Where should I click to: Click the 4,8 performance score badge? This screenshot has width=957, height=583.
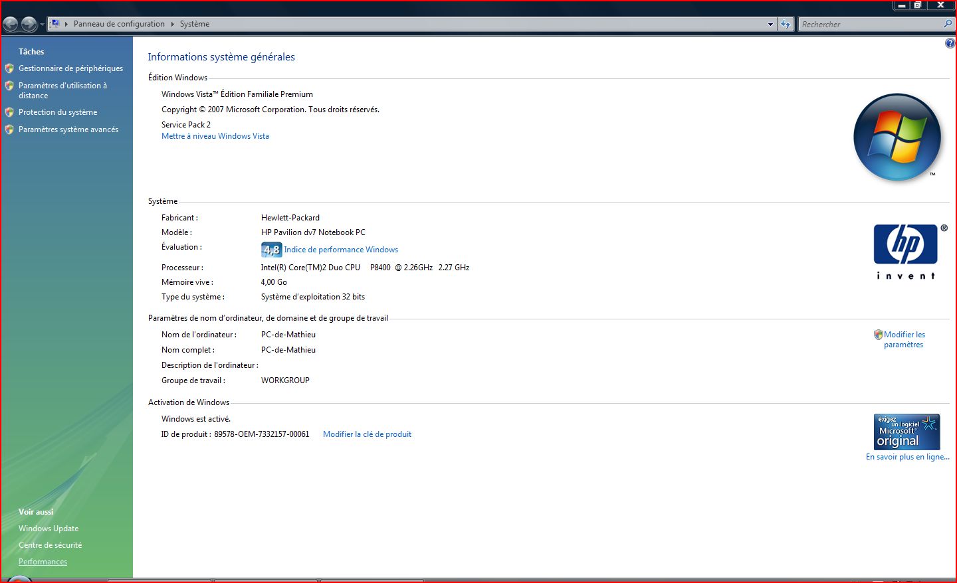coord(271,250)
